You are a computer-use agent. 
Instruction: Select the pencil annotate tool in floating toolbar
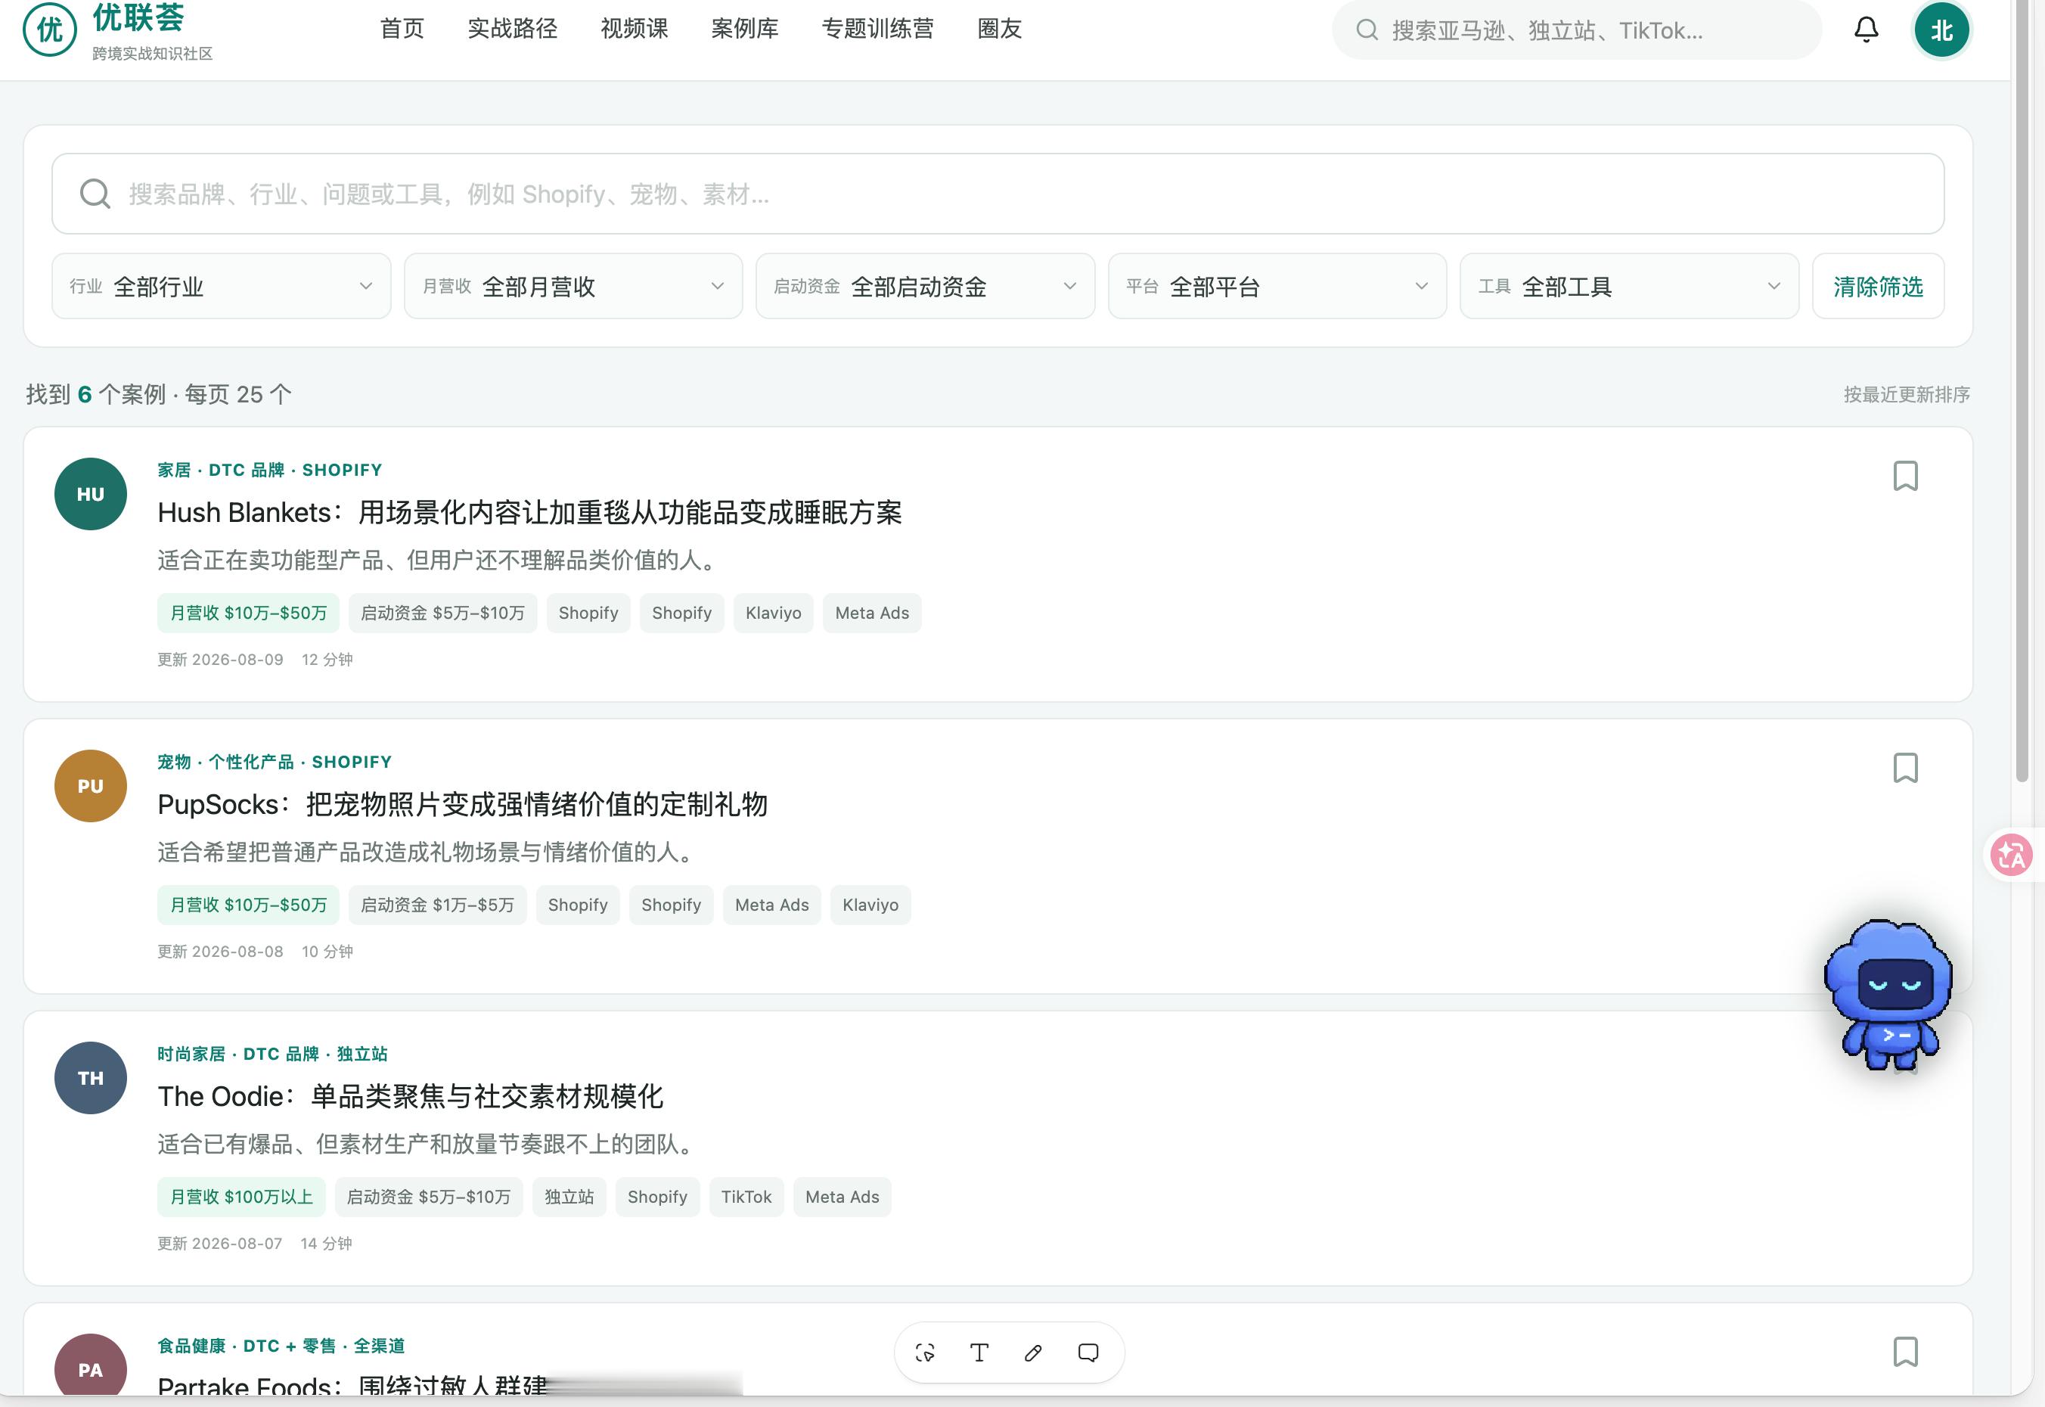1034,1353
